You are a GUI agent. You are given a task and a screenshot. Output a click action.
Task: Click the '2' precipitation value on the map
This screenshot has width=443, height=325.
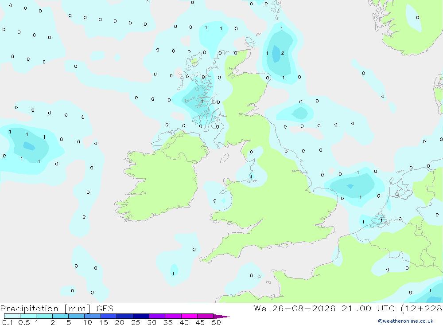pos(283,53)
